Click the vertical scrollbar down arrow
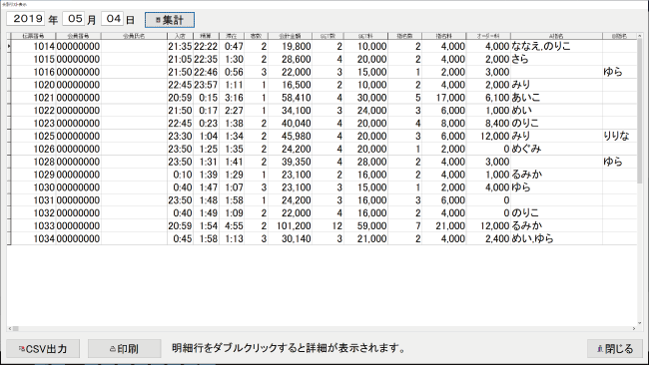The height and width of the screenshot is (365, 649). point(640,323)
